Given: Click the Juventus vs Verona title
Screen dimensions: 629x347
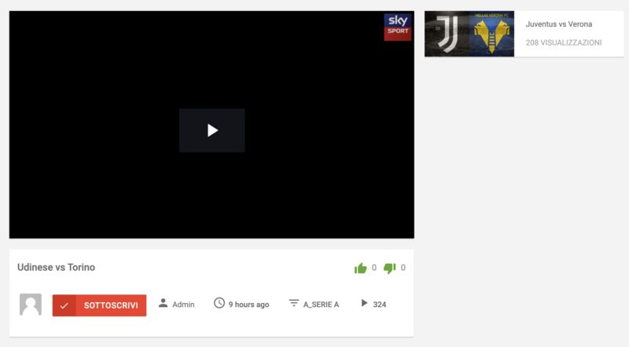Looking at the screenshot, I should (559, 24).
